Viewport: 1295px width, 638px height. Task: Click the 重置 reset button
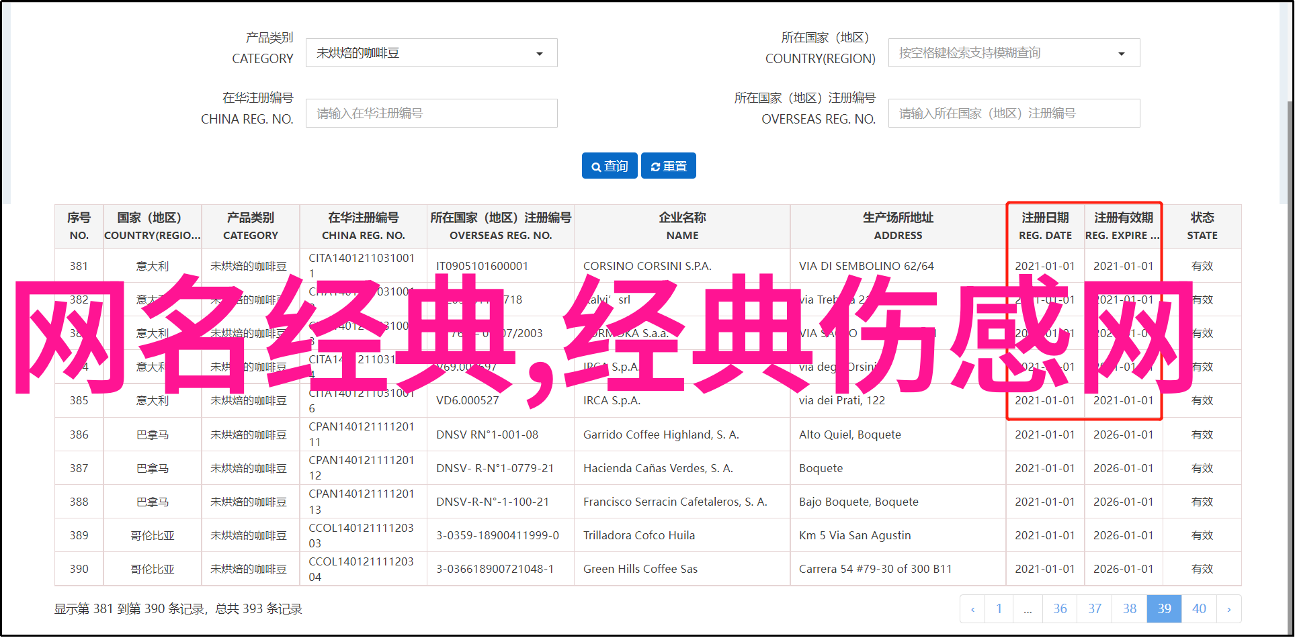669,166
